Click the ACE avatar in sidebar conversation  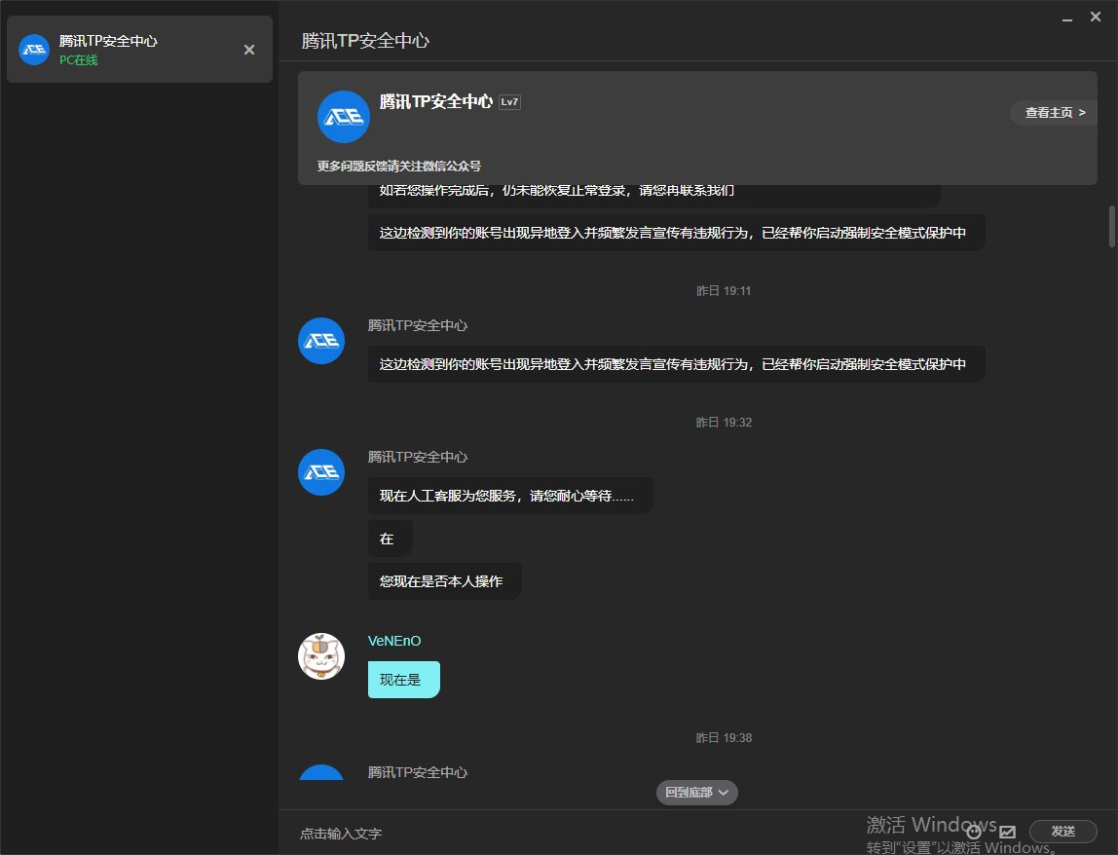point(34,50)
